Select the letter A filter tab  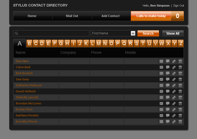point(19,44)
